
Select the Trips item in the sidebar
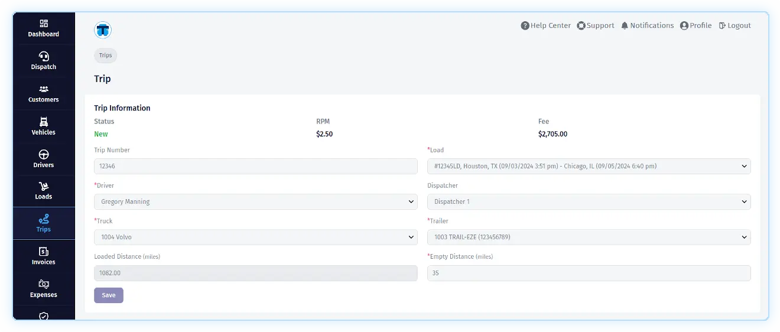coord(44,223)
